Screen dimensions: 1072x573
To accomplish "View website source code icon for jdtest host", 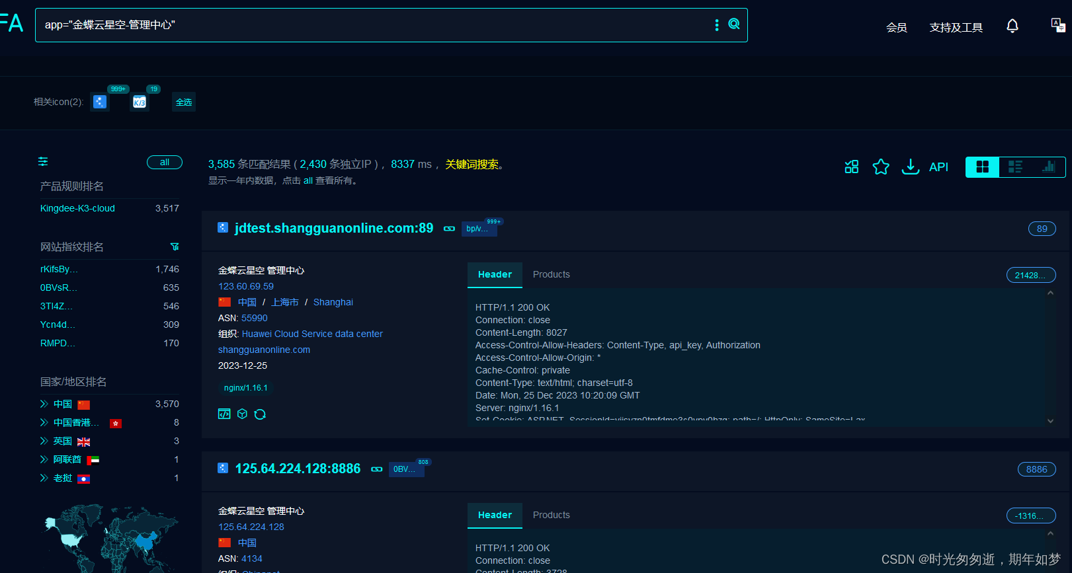I will (x=224, y=414).
